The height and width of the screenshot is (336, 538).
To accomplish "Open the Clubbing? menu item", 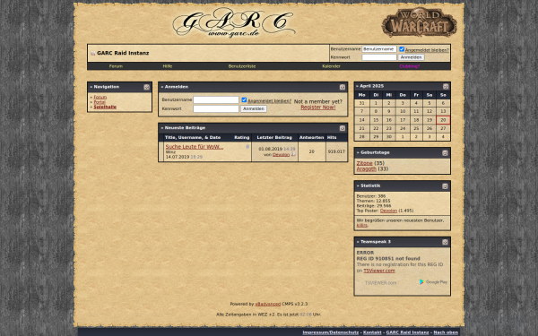I will click(410, 66).
